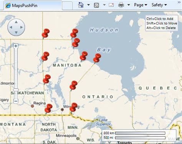Pan the map left with the left arrow

[11, 27]
